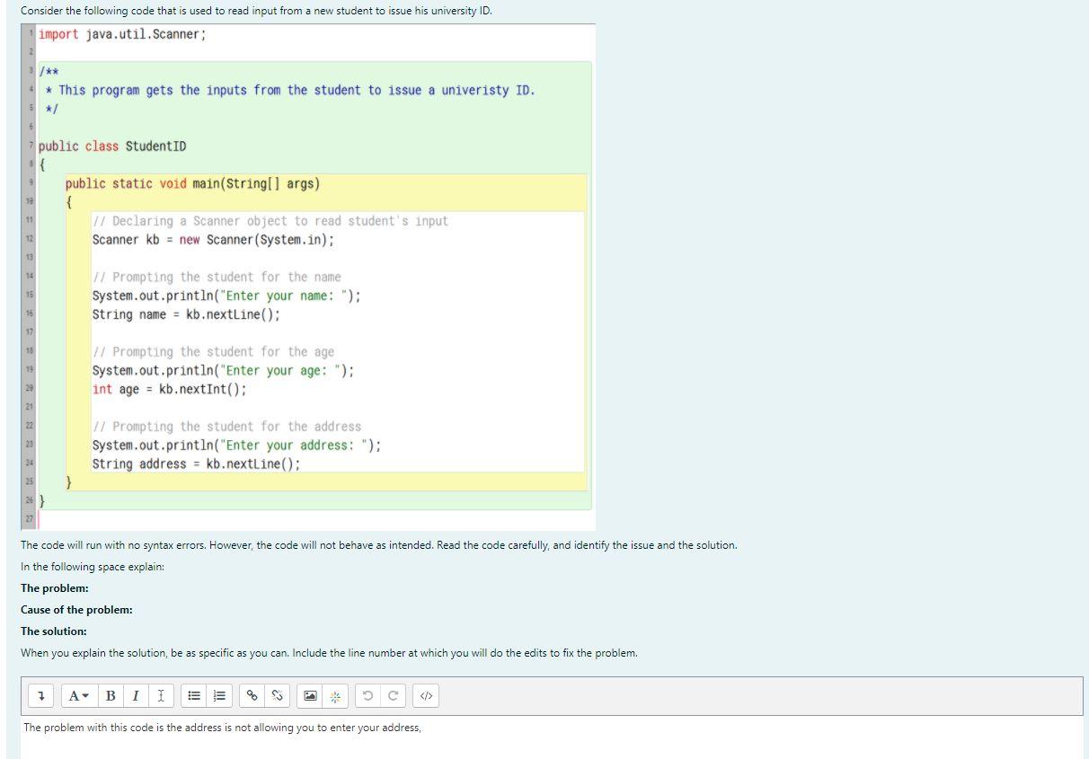The width and height of the screenshot is (1089, 759).
Task: Click line number 27 in the gutter
Action: coord(29,519)
